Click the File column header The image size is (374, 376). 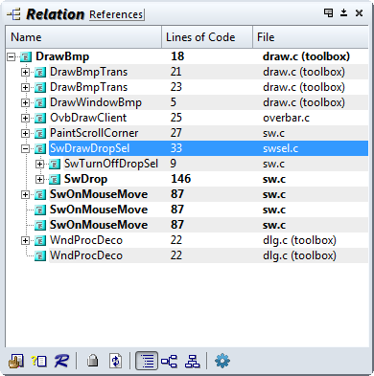pyautogui.click(x=311, y=37)
